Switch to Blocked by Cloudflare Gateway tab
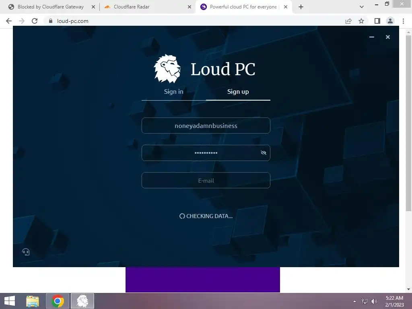Viewport: 412px width, 309px height. coord(51,7)
